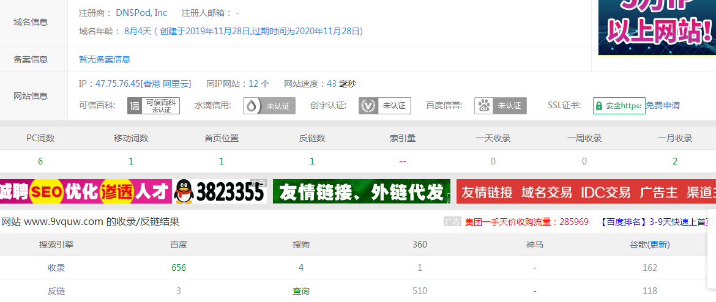The height and width of the screenshot is (302, 716).
Task: Open the 诚聘SEO优化渗透人才 banner
Action: click(x=86, y=191)
